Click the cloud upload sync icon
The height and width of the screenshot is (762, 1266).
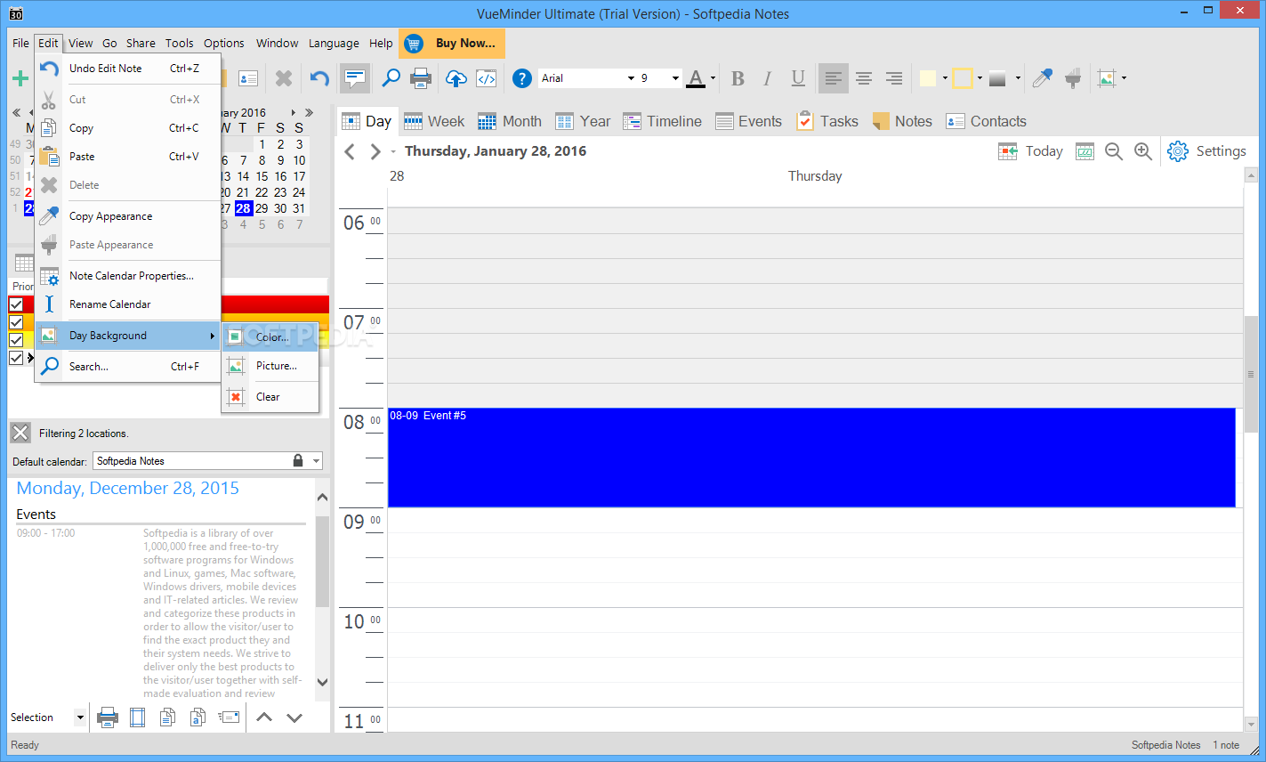pos(456,78)
